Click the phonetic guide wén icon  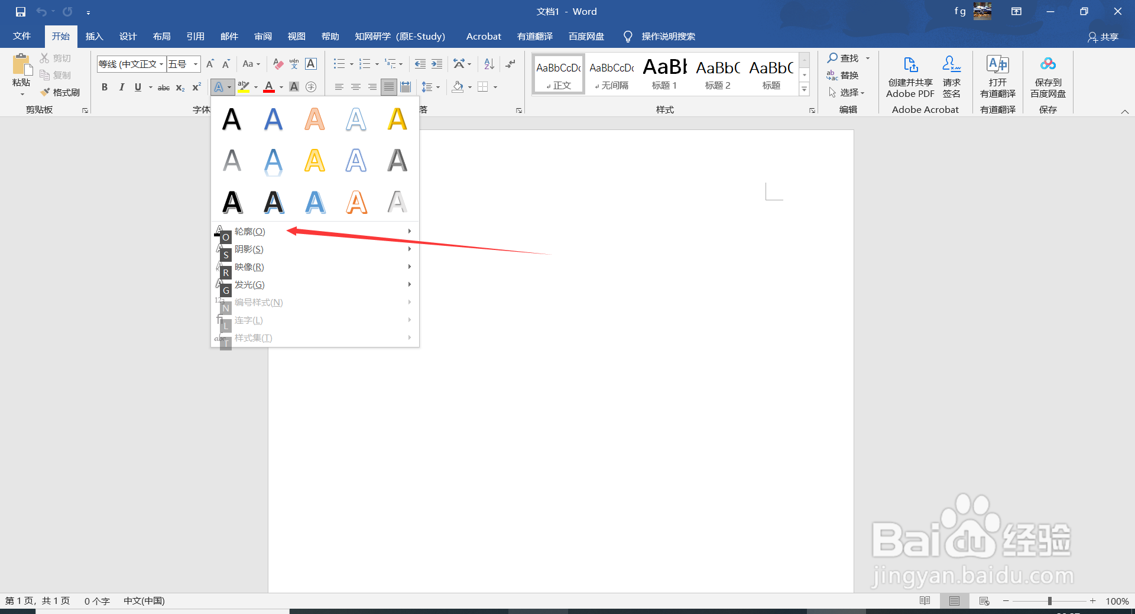pyautogui.click(x=294, y=64)
